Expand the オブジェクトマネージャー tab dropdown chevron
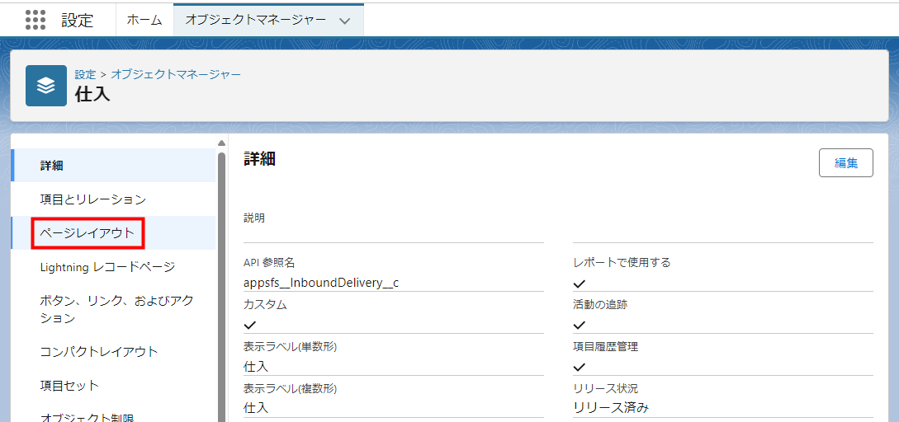Screen dimensions: 899x422 tap(345, 21)
